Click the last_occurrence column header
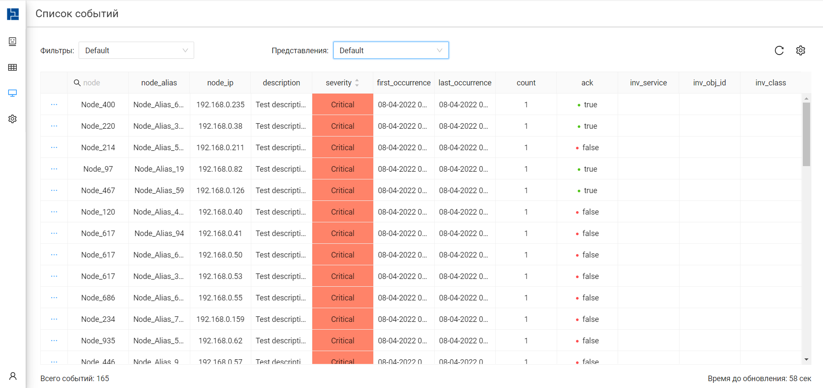The width and height of the screenshot is (823, 388). click(x=465, y=83)
